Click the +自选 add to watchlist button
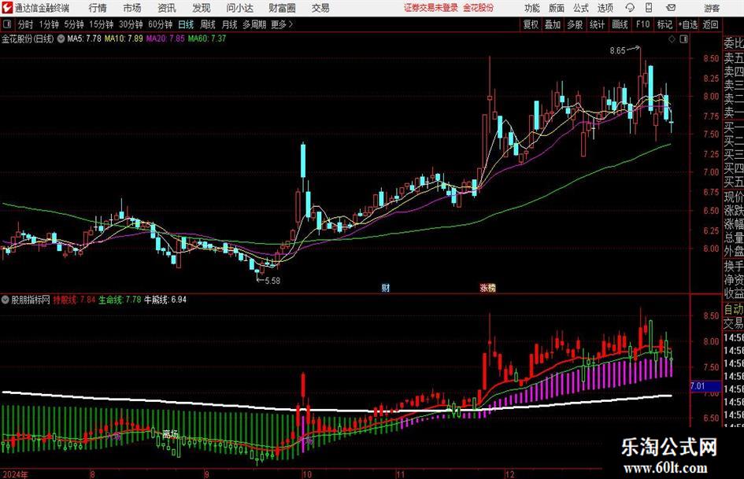The image size is (744, 479). [687, 24]
